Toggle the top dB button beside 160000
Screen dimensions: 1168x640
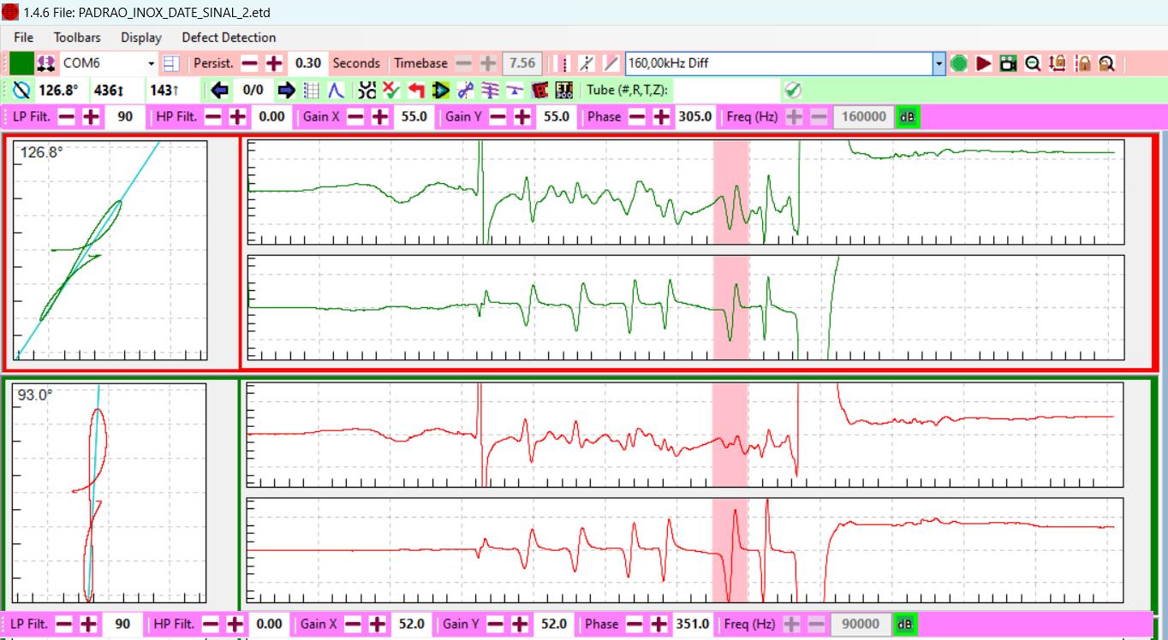click(x=907, y=116)
